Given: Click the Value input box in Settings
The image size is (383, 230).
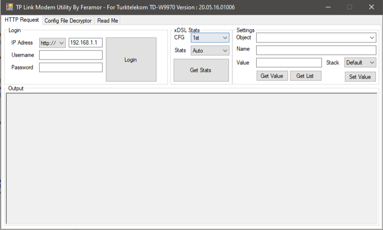Looking at the screenshot, I should pyautogui.click(x=289, y=63).
